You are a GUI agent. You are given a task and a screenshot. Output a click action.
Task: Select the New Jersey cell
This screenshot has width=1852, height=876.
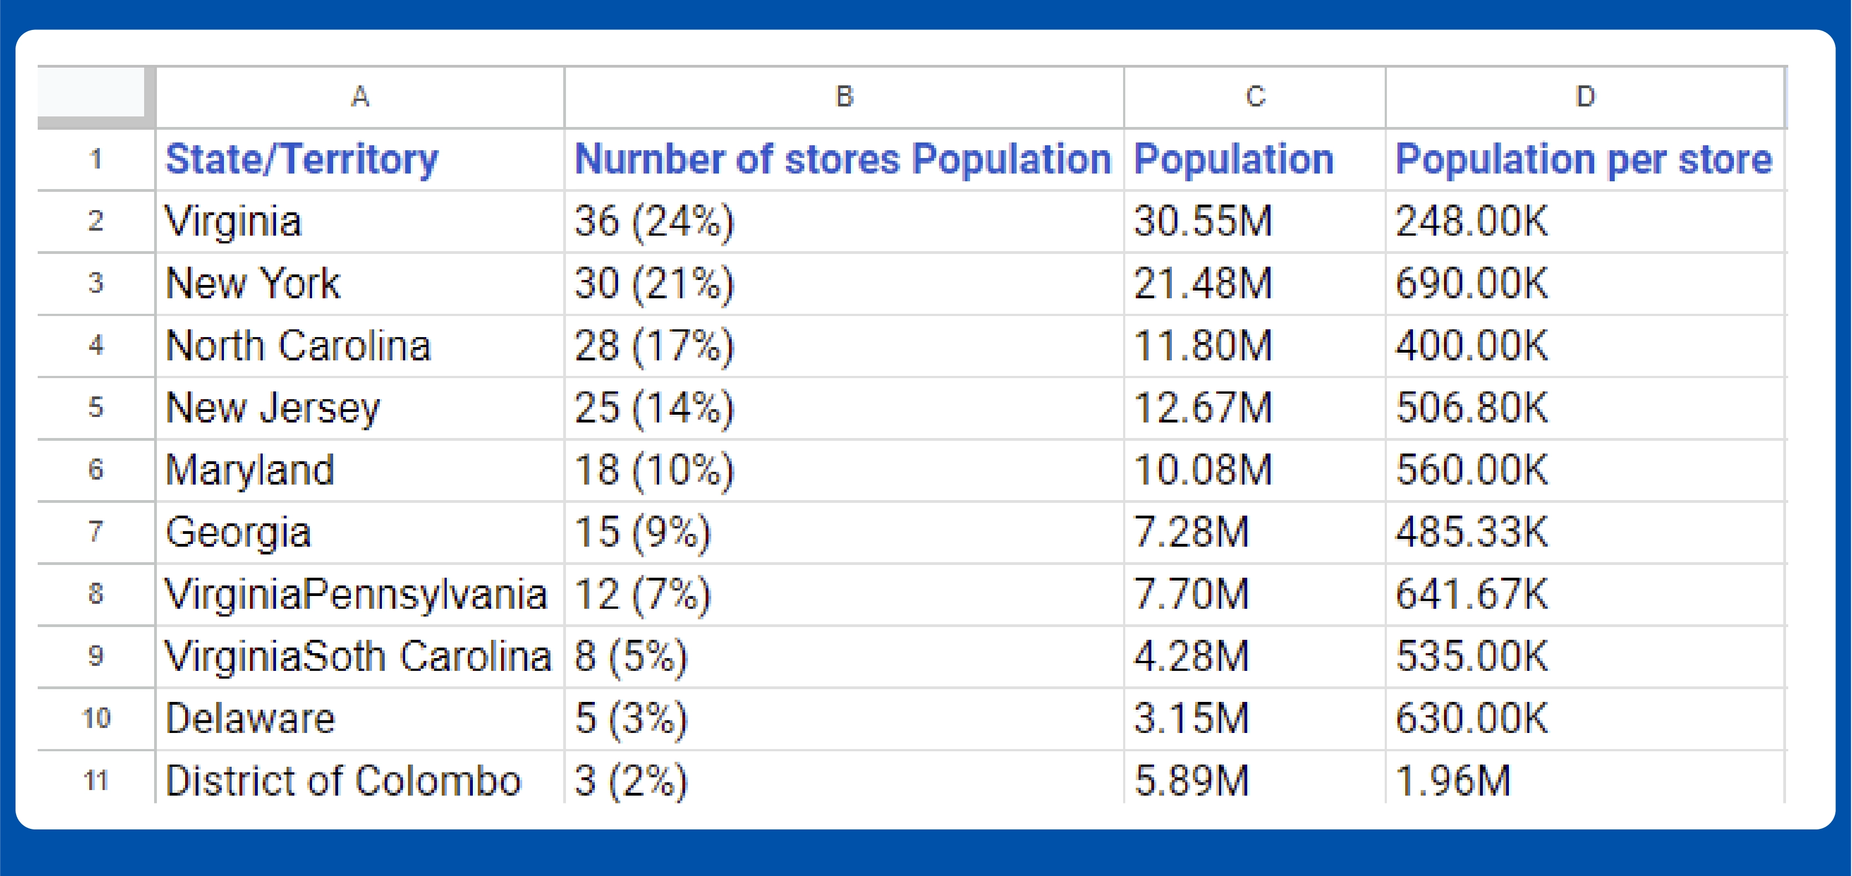360,408
